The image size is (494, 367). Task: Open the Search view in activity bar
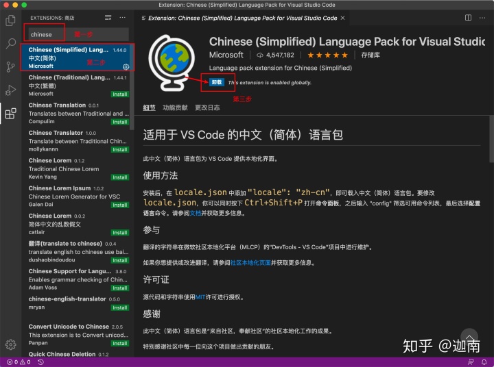click(10, 44)
